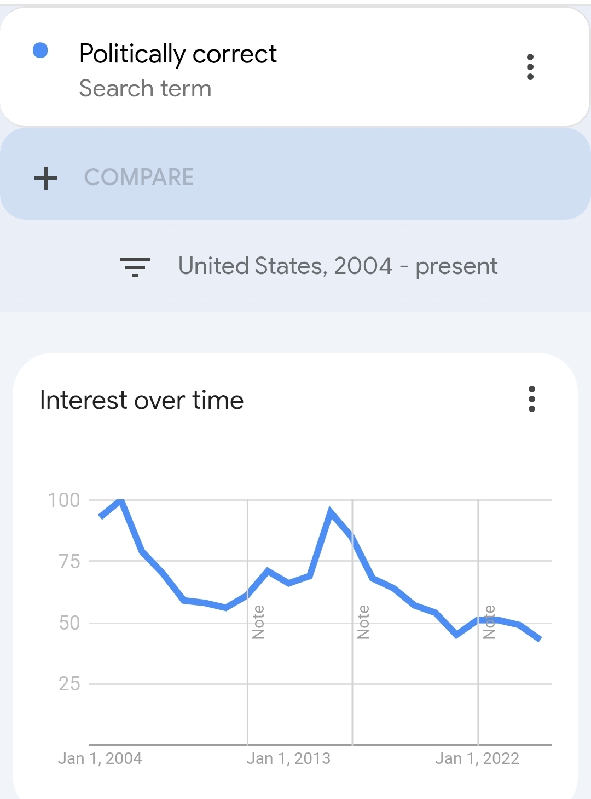Click the Search term subtitle label
This screenshot has width=591, height=799.
[145, 89]
